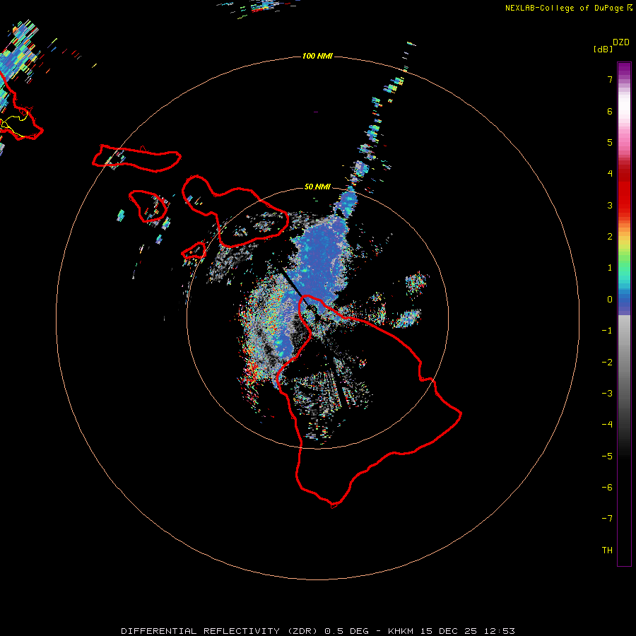Image resolution: width=636 pixels, height=636 pixels.
Task: Click the TH threshold label on legend
Action: tap(607, 550)
